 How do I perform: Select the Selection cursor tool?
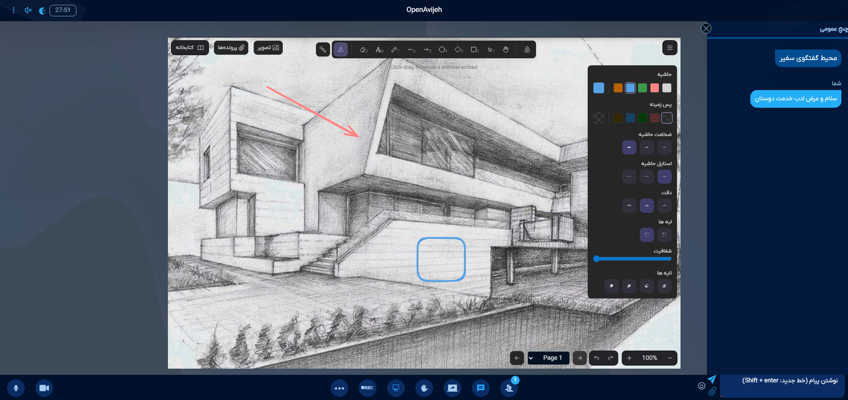click(491, 49)
